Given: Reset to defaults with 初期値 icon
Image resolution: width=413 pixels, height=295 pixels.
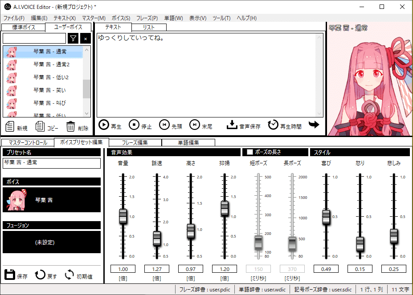Looking at the screenshot, I should (x=69, y=275).
